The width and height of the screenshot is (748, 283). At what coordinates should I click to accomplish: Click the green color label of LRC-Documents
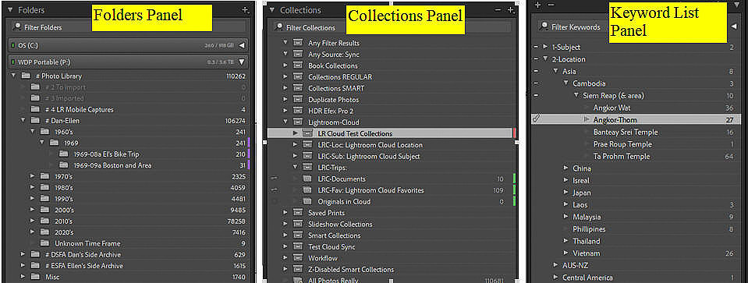pos(514,179)
